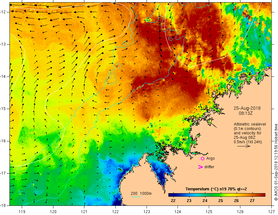Click the 'drifter' legend label
278x215 pixels.
click(209, 167)
